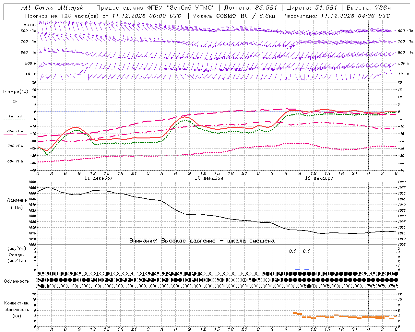Click the "Облачность" cloud cover label
Screen dimensions: 415x332
(17, 281)
